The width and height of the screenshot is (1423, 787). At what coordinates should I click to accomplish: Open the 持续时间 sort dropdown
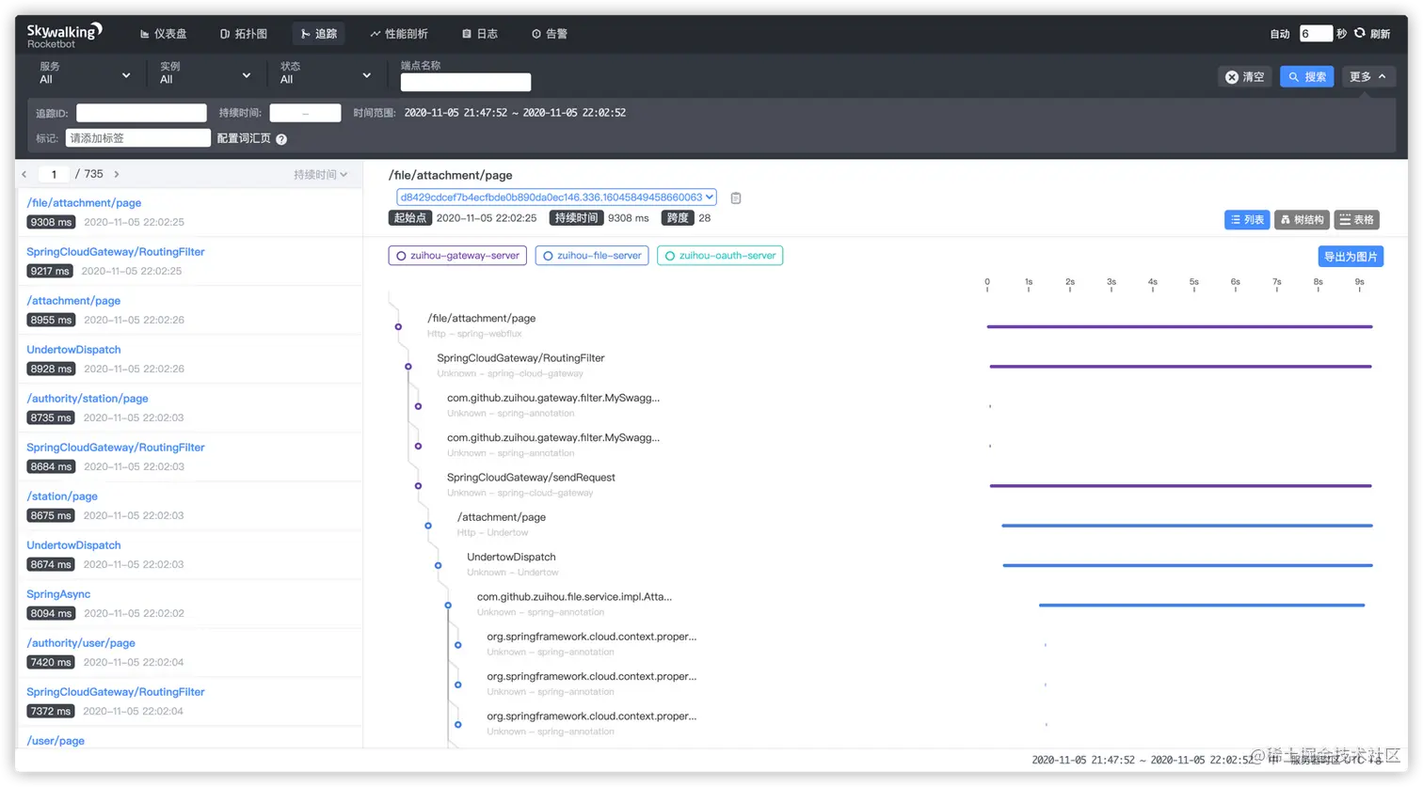[x=321, y=175]
